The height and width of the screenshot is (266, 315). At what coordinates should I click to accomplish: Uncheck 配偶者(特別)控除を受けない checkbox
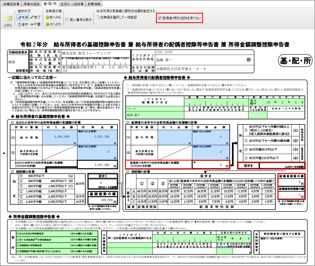160,18
